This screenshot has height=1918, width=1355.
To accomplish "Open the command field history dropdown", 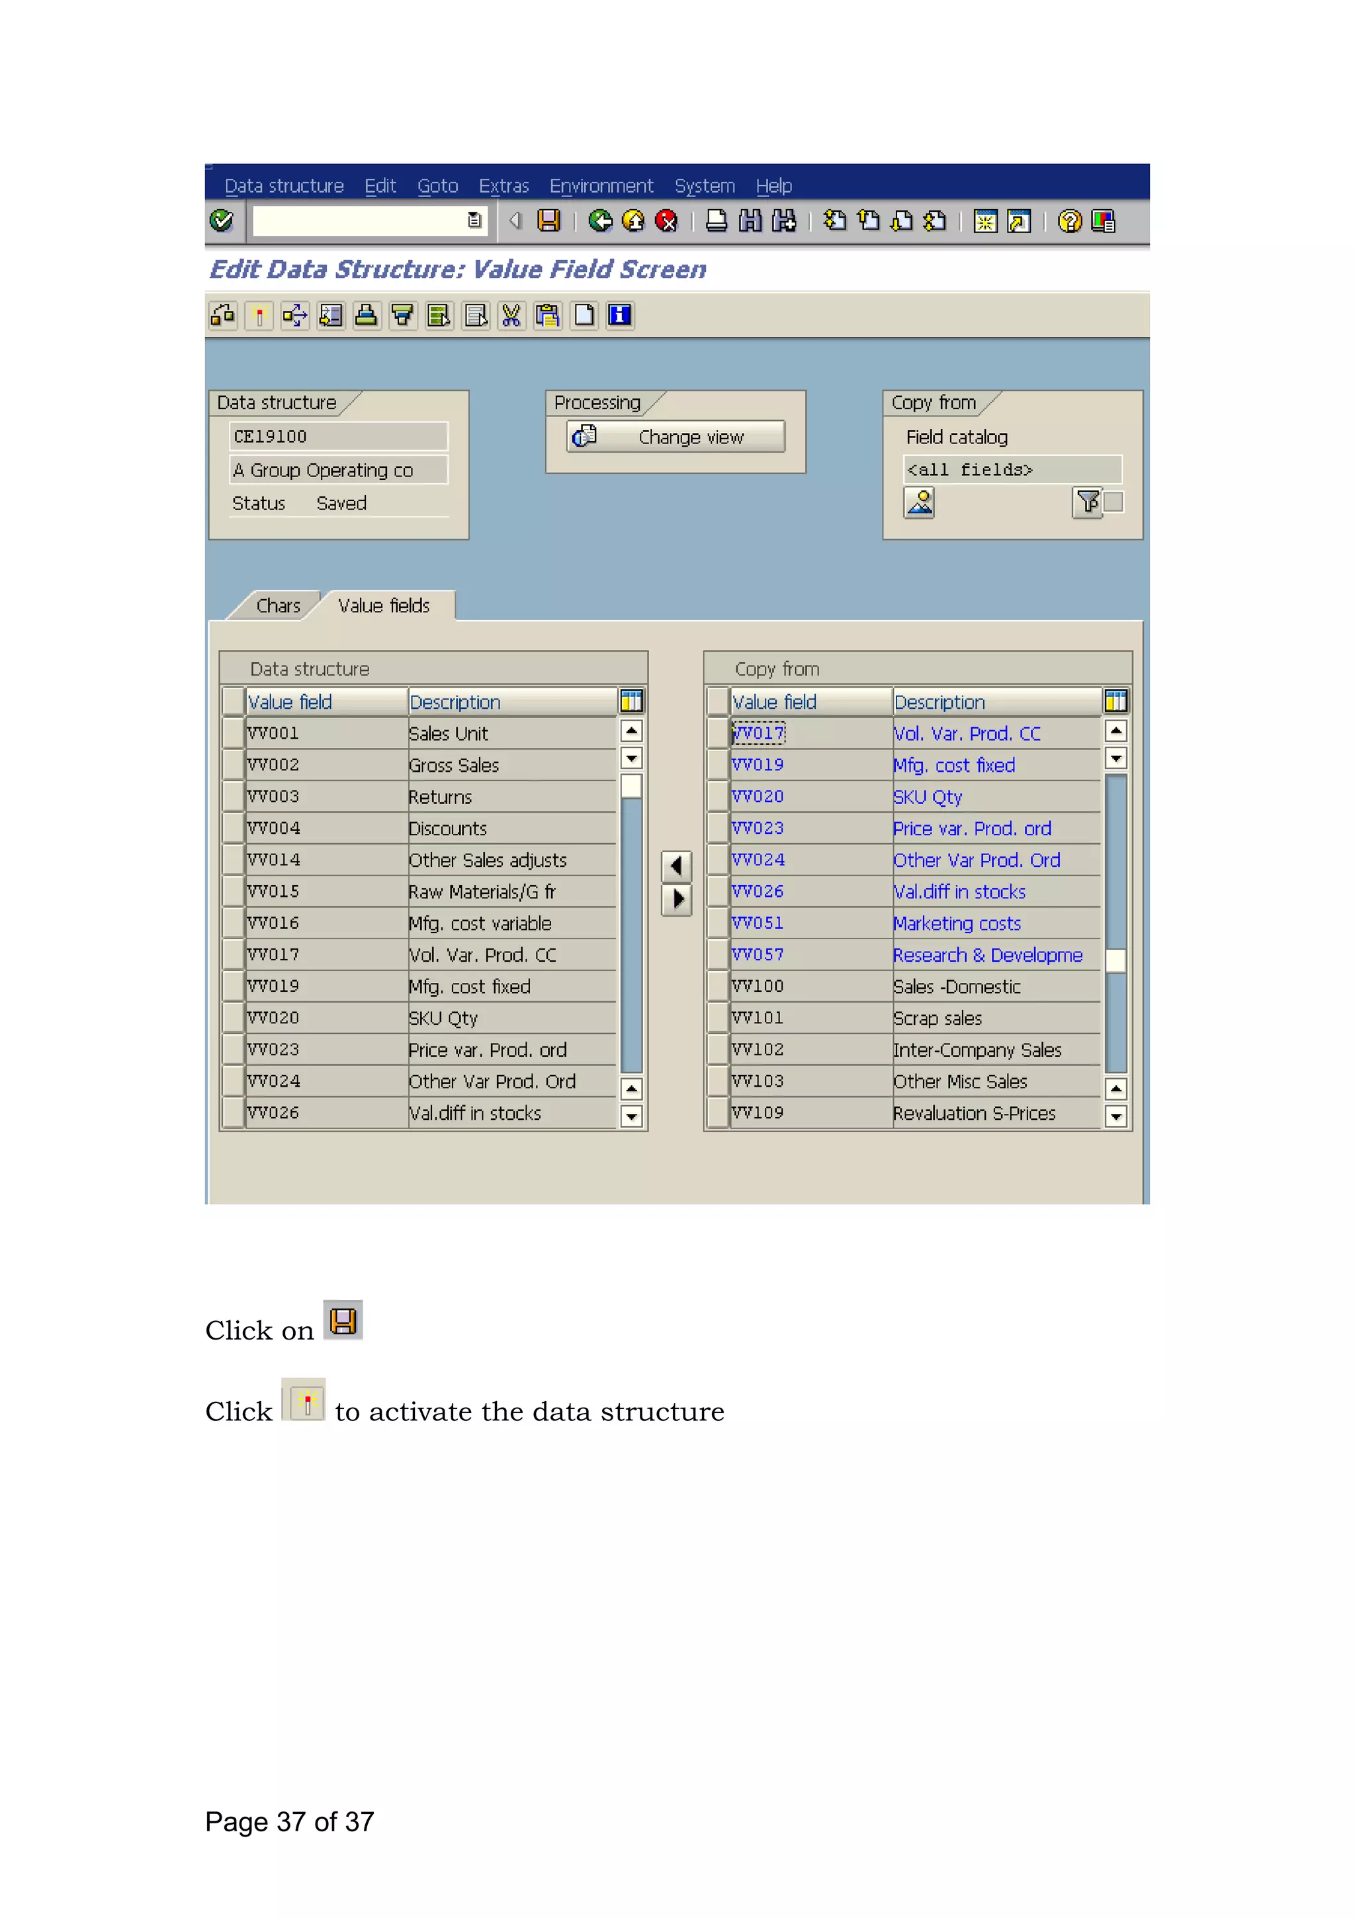I will (x=475, y=220).
